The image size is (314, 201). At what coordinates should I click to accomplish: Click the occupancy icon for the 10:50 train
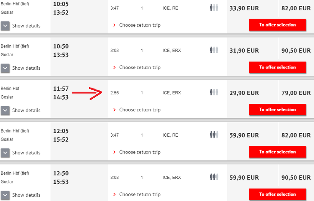coord(214,50)
